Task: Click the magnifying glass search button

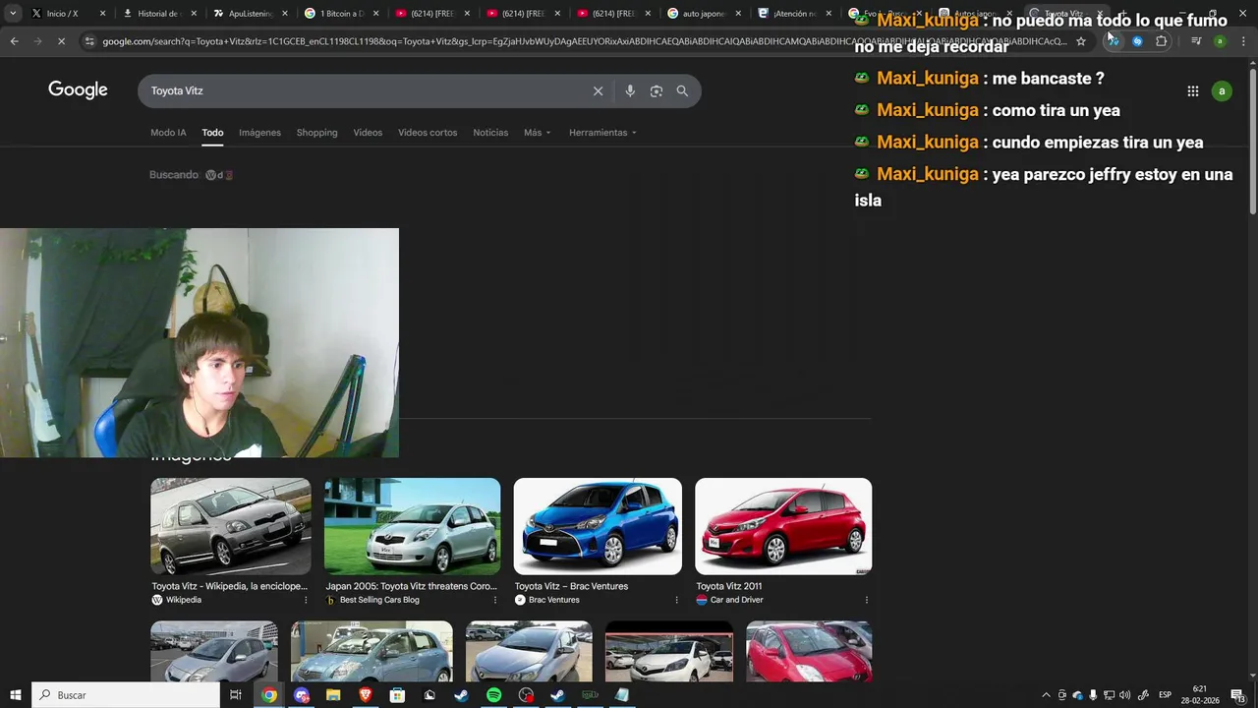Action: (682, 90)
